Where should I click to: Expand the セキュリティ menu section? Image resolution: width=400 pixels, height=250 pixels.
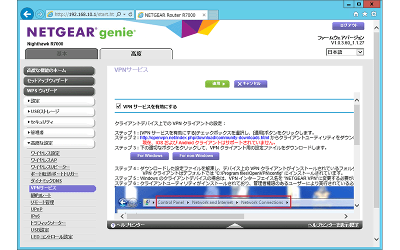point(59,121)
